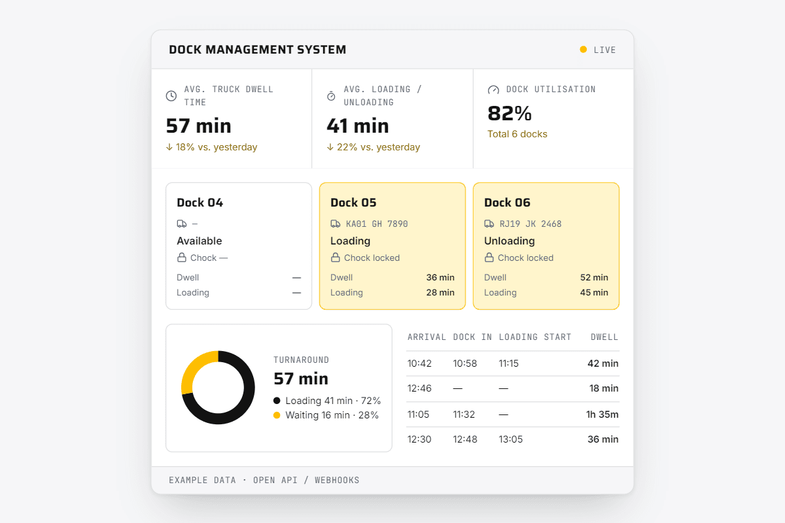Click the 18 min dwell cell
Viewport: 785px width, 523px height.
604,388
